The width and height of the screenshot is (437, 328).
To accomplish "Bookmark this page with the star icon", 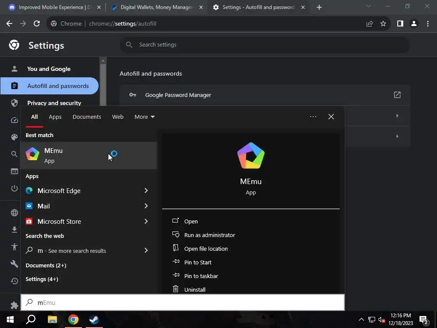I will tap(383, 24).
